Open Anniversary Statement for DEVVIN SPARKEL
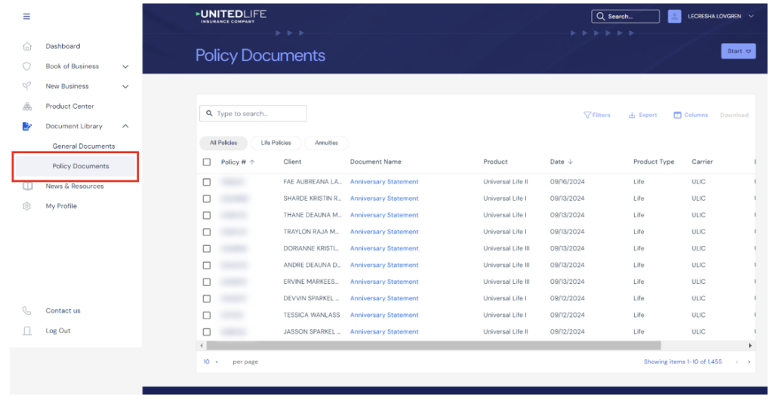Image resolution: width=773 pixels, height=400 pixels. tap(384, 299)
